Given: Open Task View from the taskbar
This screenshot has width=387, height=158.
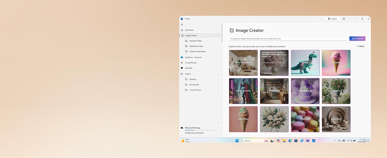Looking at the screenshot, I should [272, 141].
